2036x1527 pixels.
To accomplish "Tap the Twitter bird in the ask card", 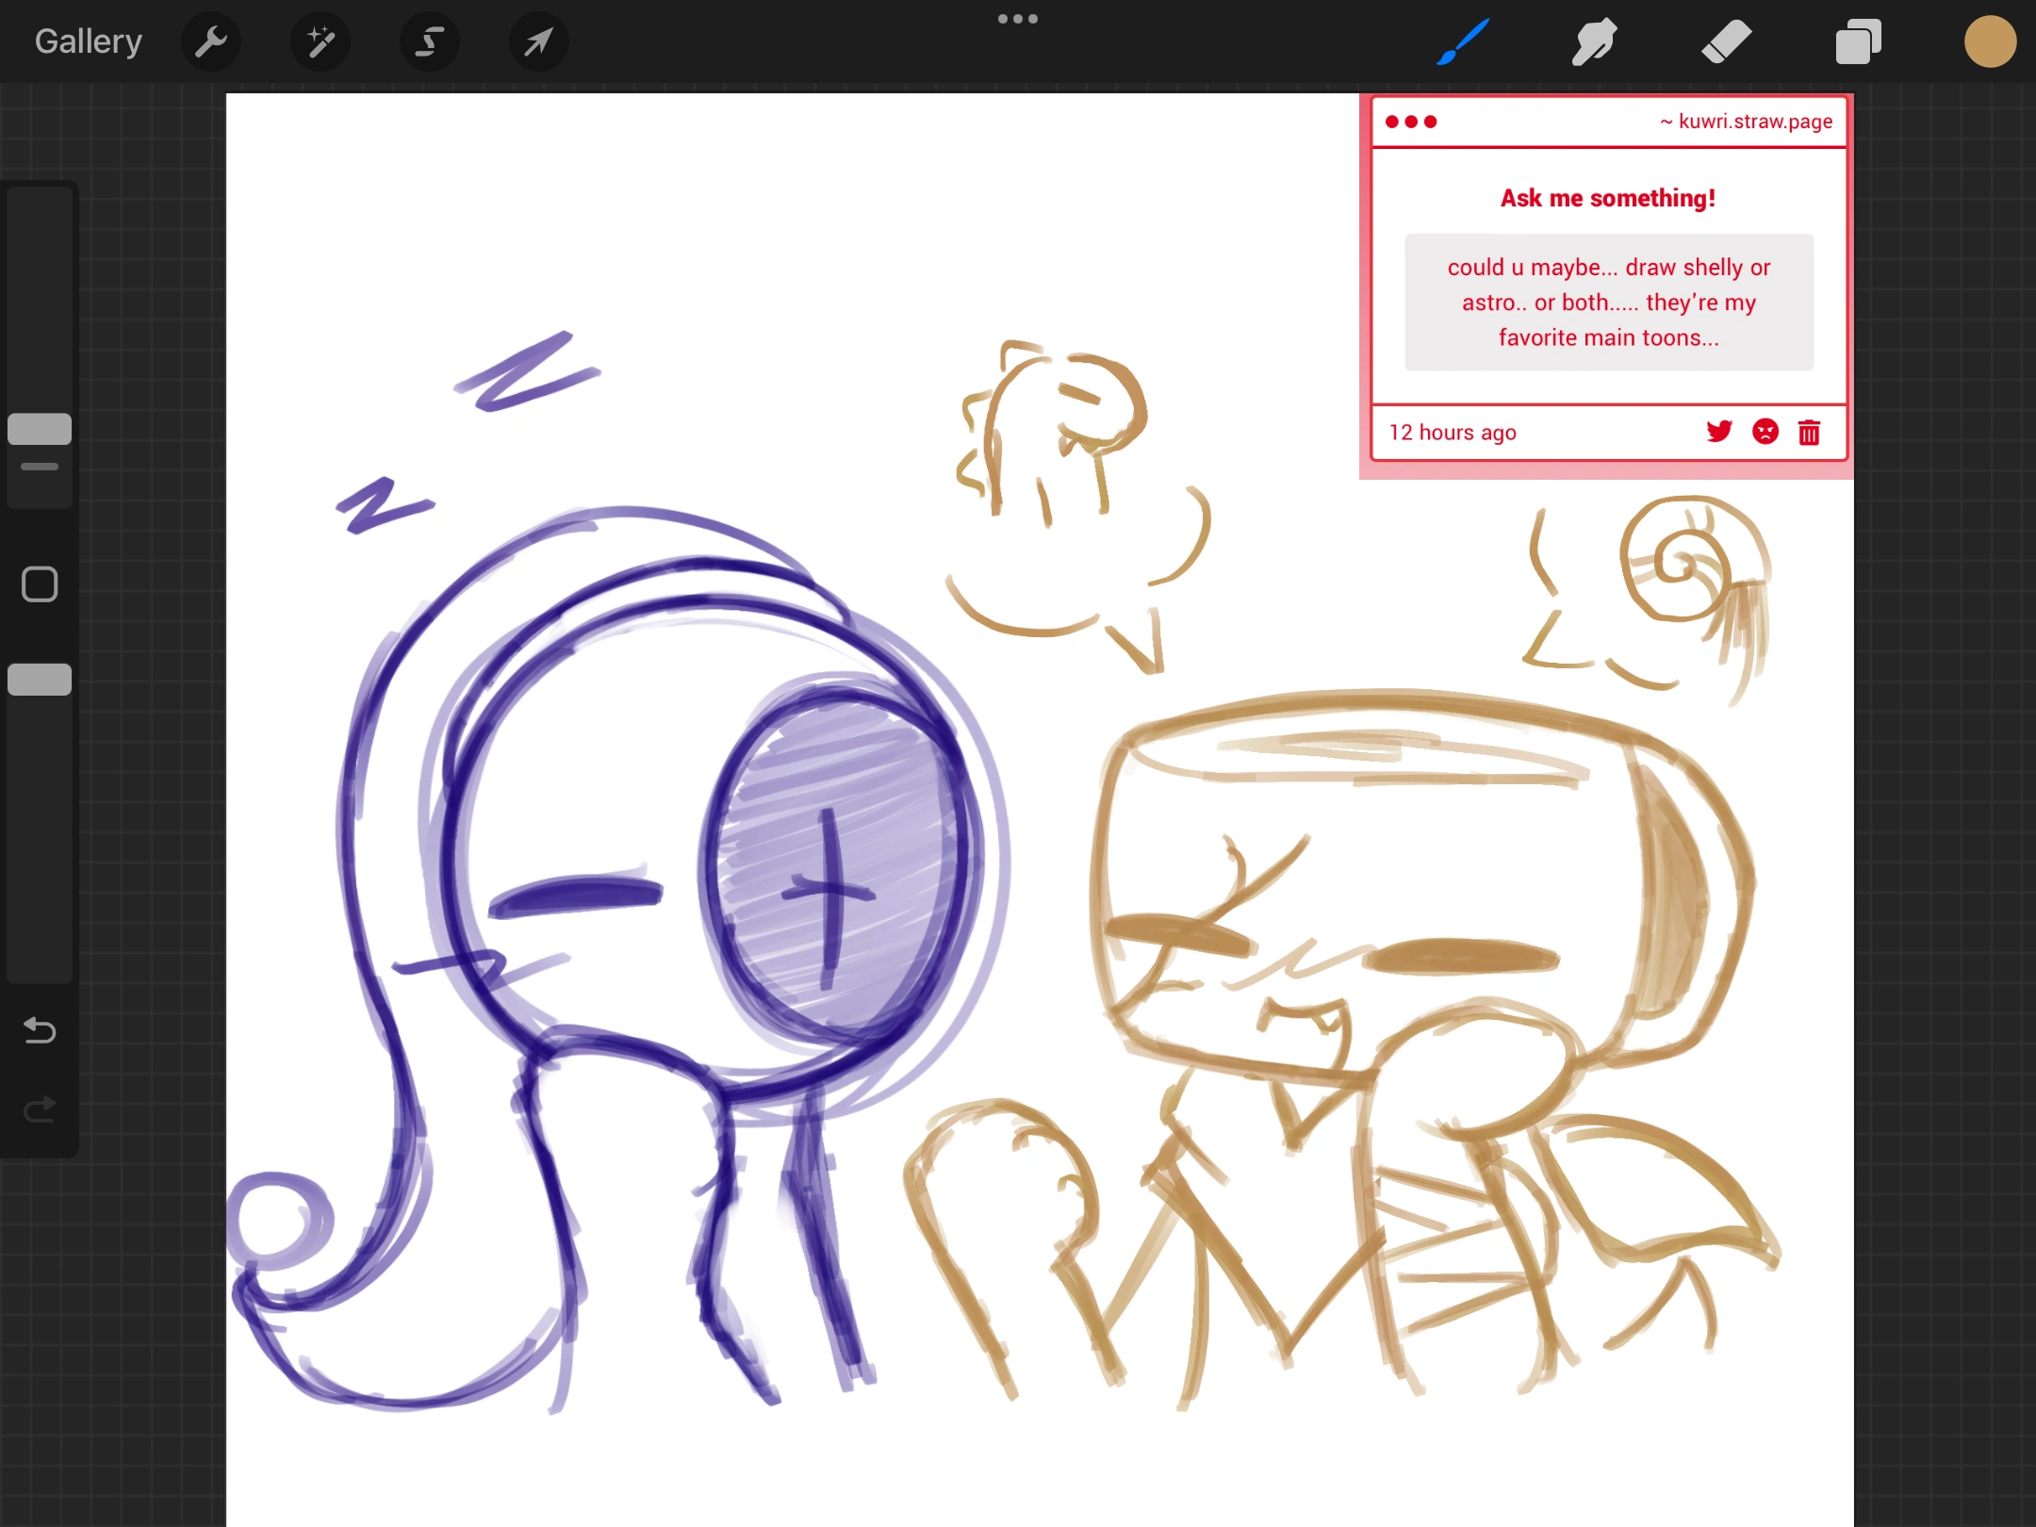I will click(x=1720, y=432).
